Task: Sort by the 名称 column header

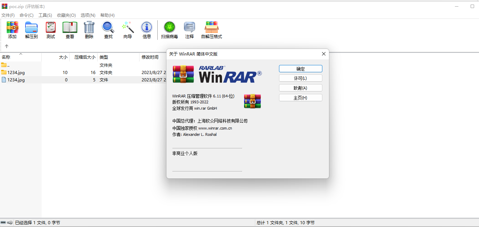Action: coord(21,57)
